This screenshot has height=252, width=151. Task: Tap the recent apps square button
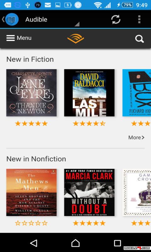[117, 243]
